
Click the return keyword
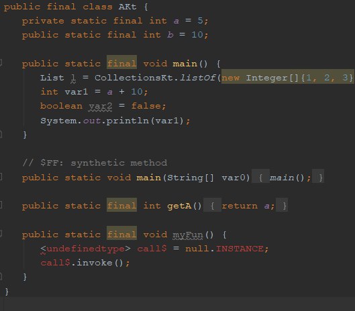coord(240,206)
